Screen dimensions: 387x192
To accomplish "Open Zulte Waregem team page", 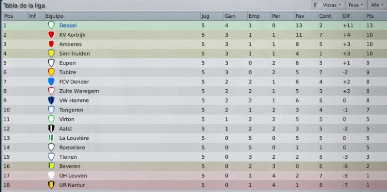I will pos(79,91).
